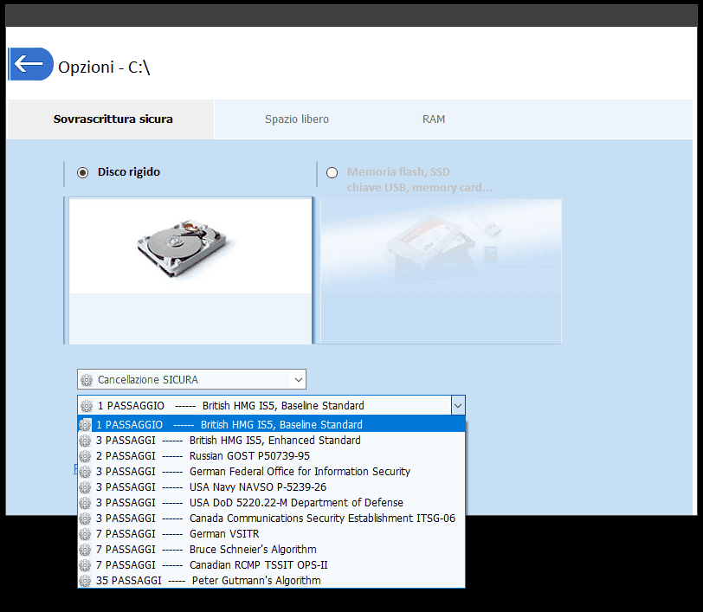Click gear icon beside German Federal Office row

coord(85,472)
